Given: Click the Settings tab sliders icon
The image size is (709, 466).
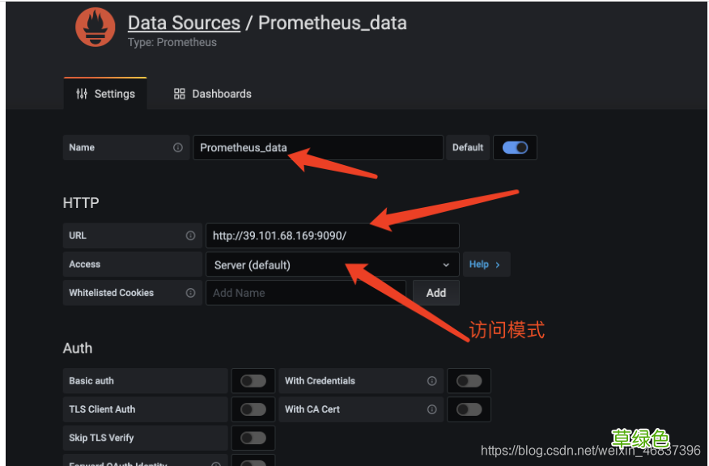Looking at the screenshot, I should tap(82, 94).
